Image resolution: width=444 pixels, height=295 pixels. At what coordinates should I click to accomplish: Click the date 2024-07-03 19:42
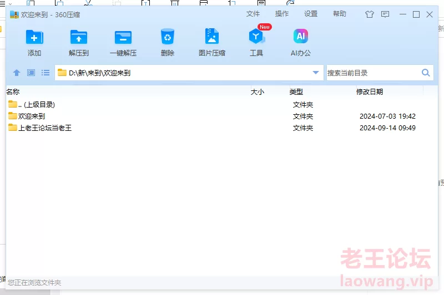pyautogui.click(x=387, y=116)
